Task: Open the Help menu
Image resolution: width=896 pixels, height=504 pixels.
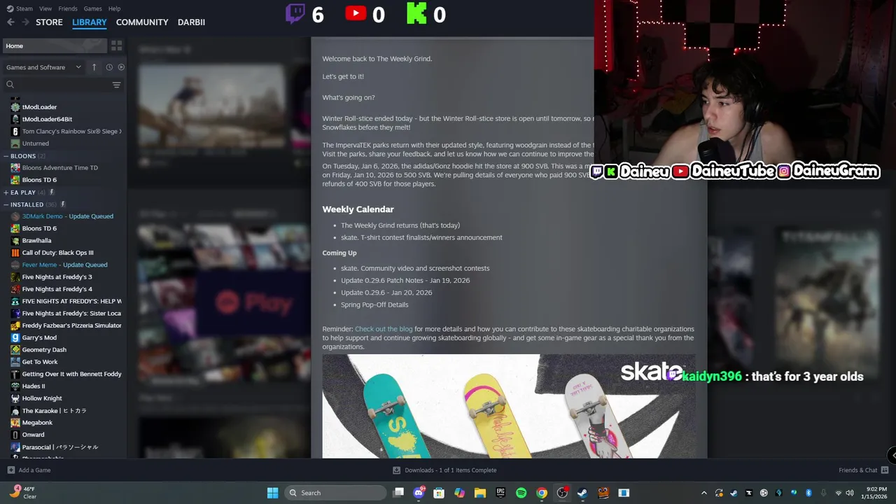Action: coord(114,8)
